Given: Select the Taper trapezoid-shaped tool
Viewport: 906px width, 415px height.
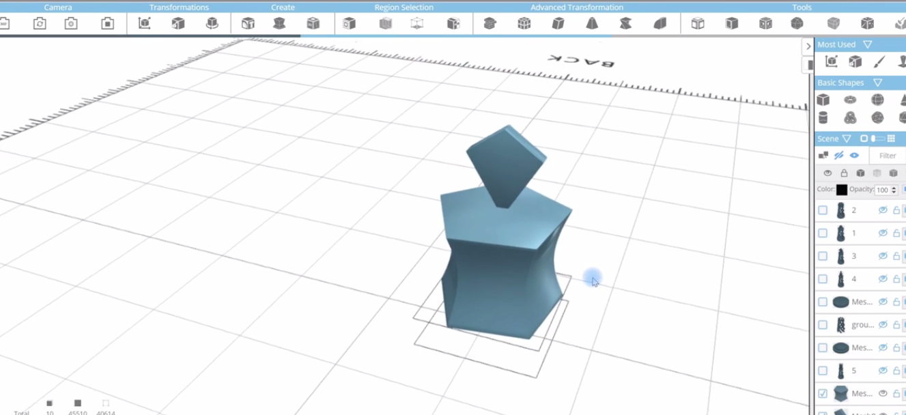Looking at the screenshot, I should [592, 24].
